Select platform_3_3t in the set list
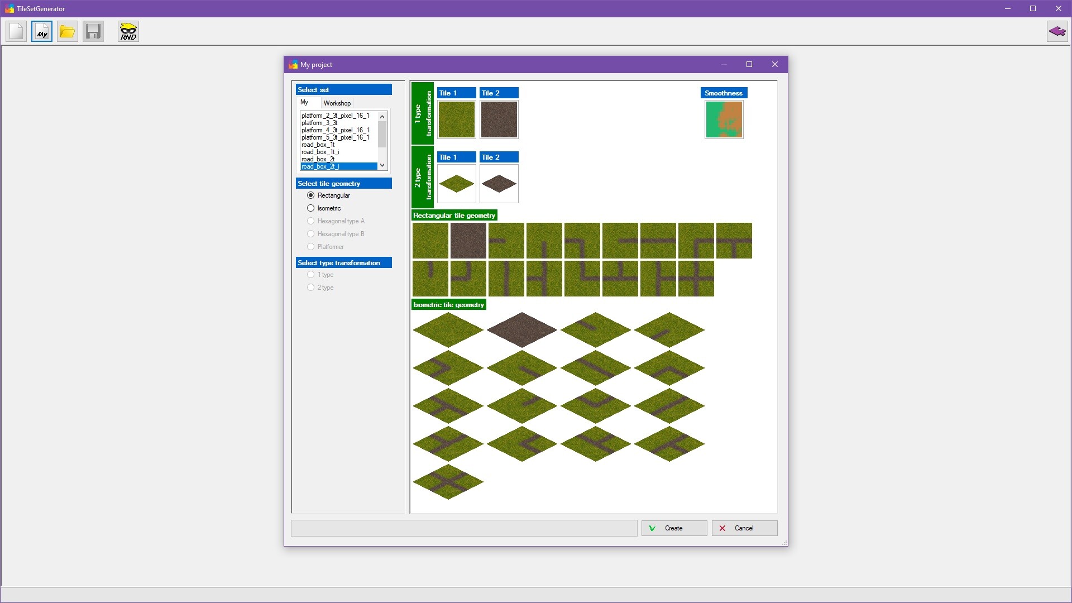Image resolution: width=1072 pixels, height=603 pixels. [x=319, y=122]
